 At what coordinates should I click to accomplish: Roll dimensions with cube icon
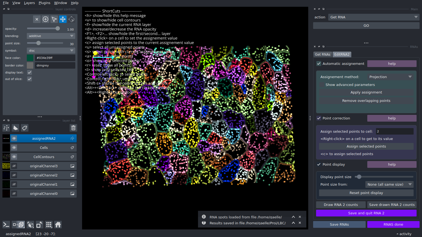(x=31, y=225)
